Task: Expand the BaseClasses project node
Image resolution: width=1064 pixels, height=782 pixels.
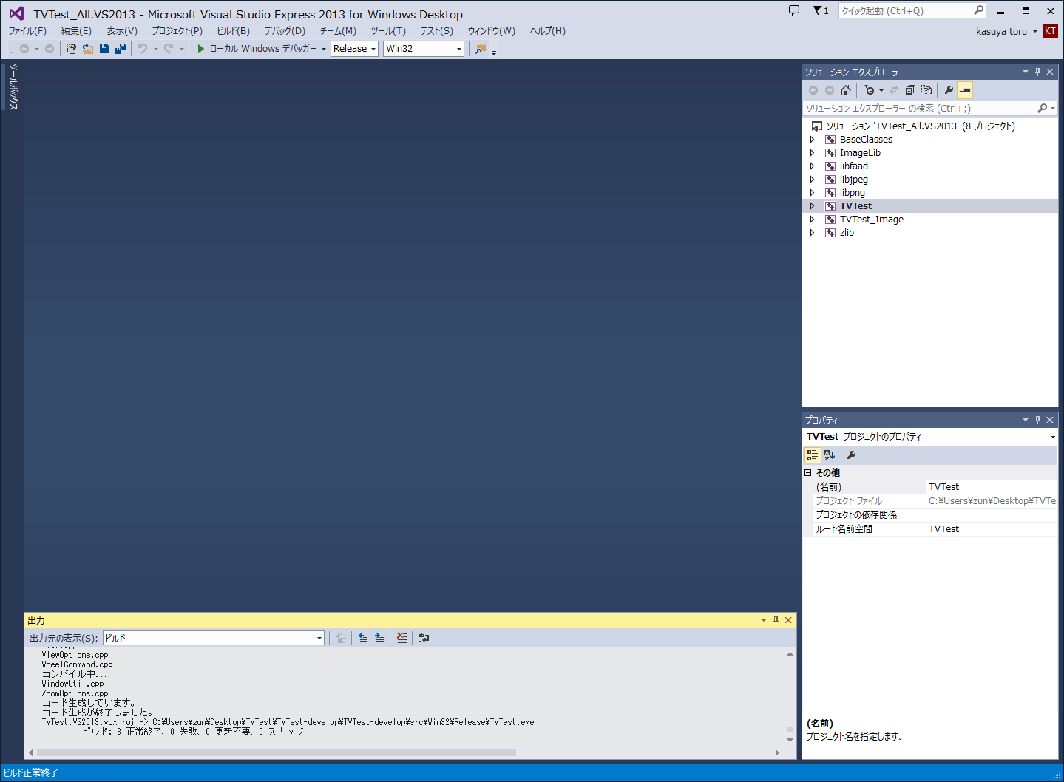Action: [x=812, y=140]
